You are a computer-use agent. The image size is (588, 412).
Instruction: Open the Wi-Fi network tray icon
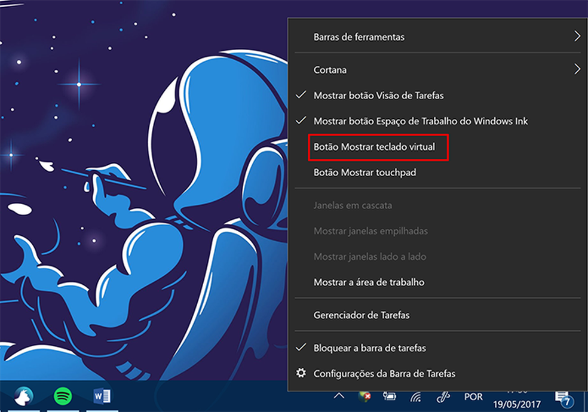(416, 396)
